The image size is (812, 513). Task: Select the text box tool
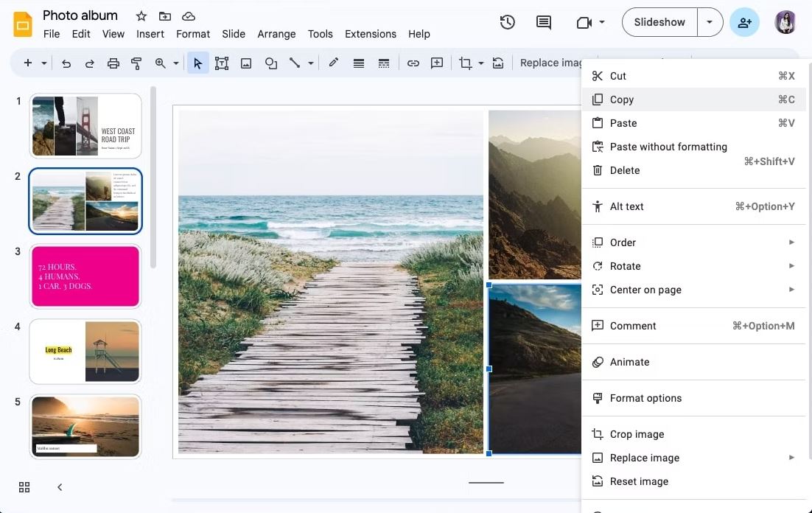tap(222, 63)
